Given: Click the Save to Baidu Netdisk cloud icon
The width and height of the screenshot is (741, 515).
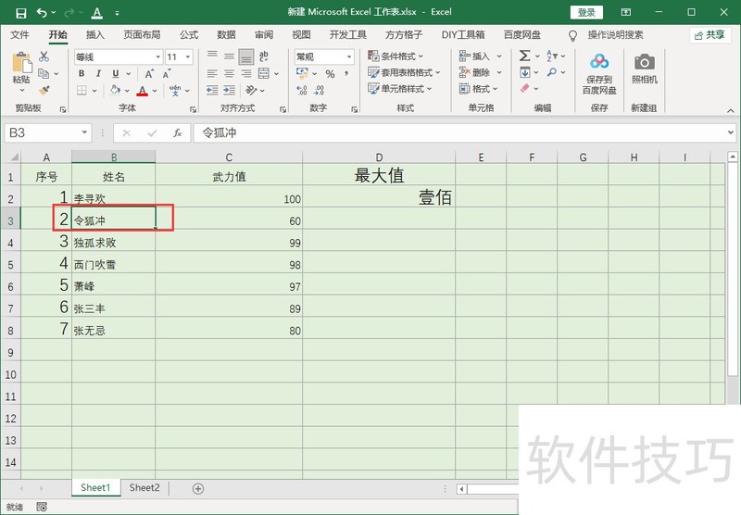Looking at the screenshot, I should coord(598,61).
